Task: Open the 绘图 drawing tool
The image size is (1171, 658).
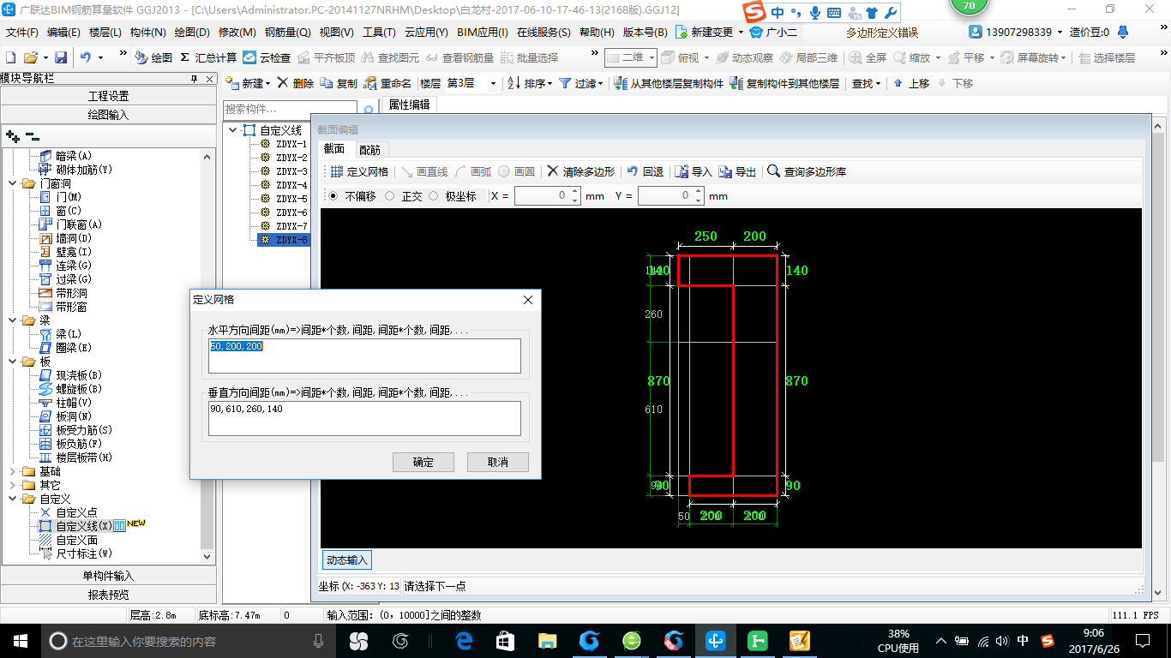Action: tap(154, 57)
